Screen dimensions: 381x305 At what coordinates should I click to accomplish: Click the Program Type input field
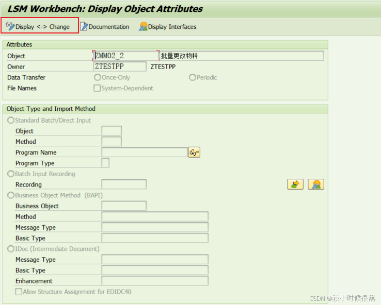click(105, 163)
